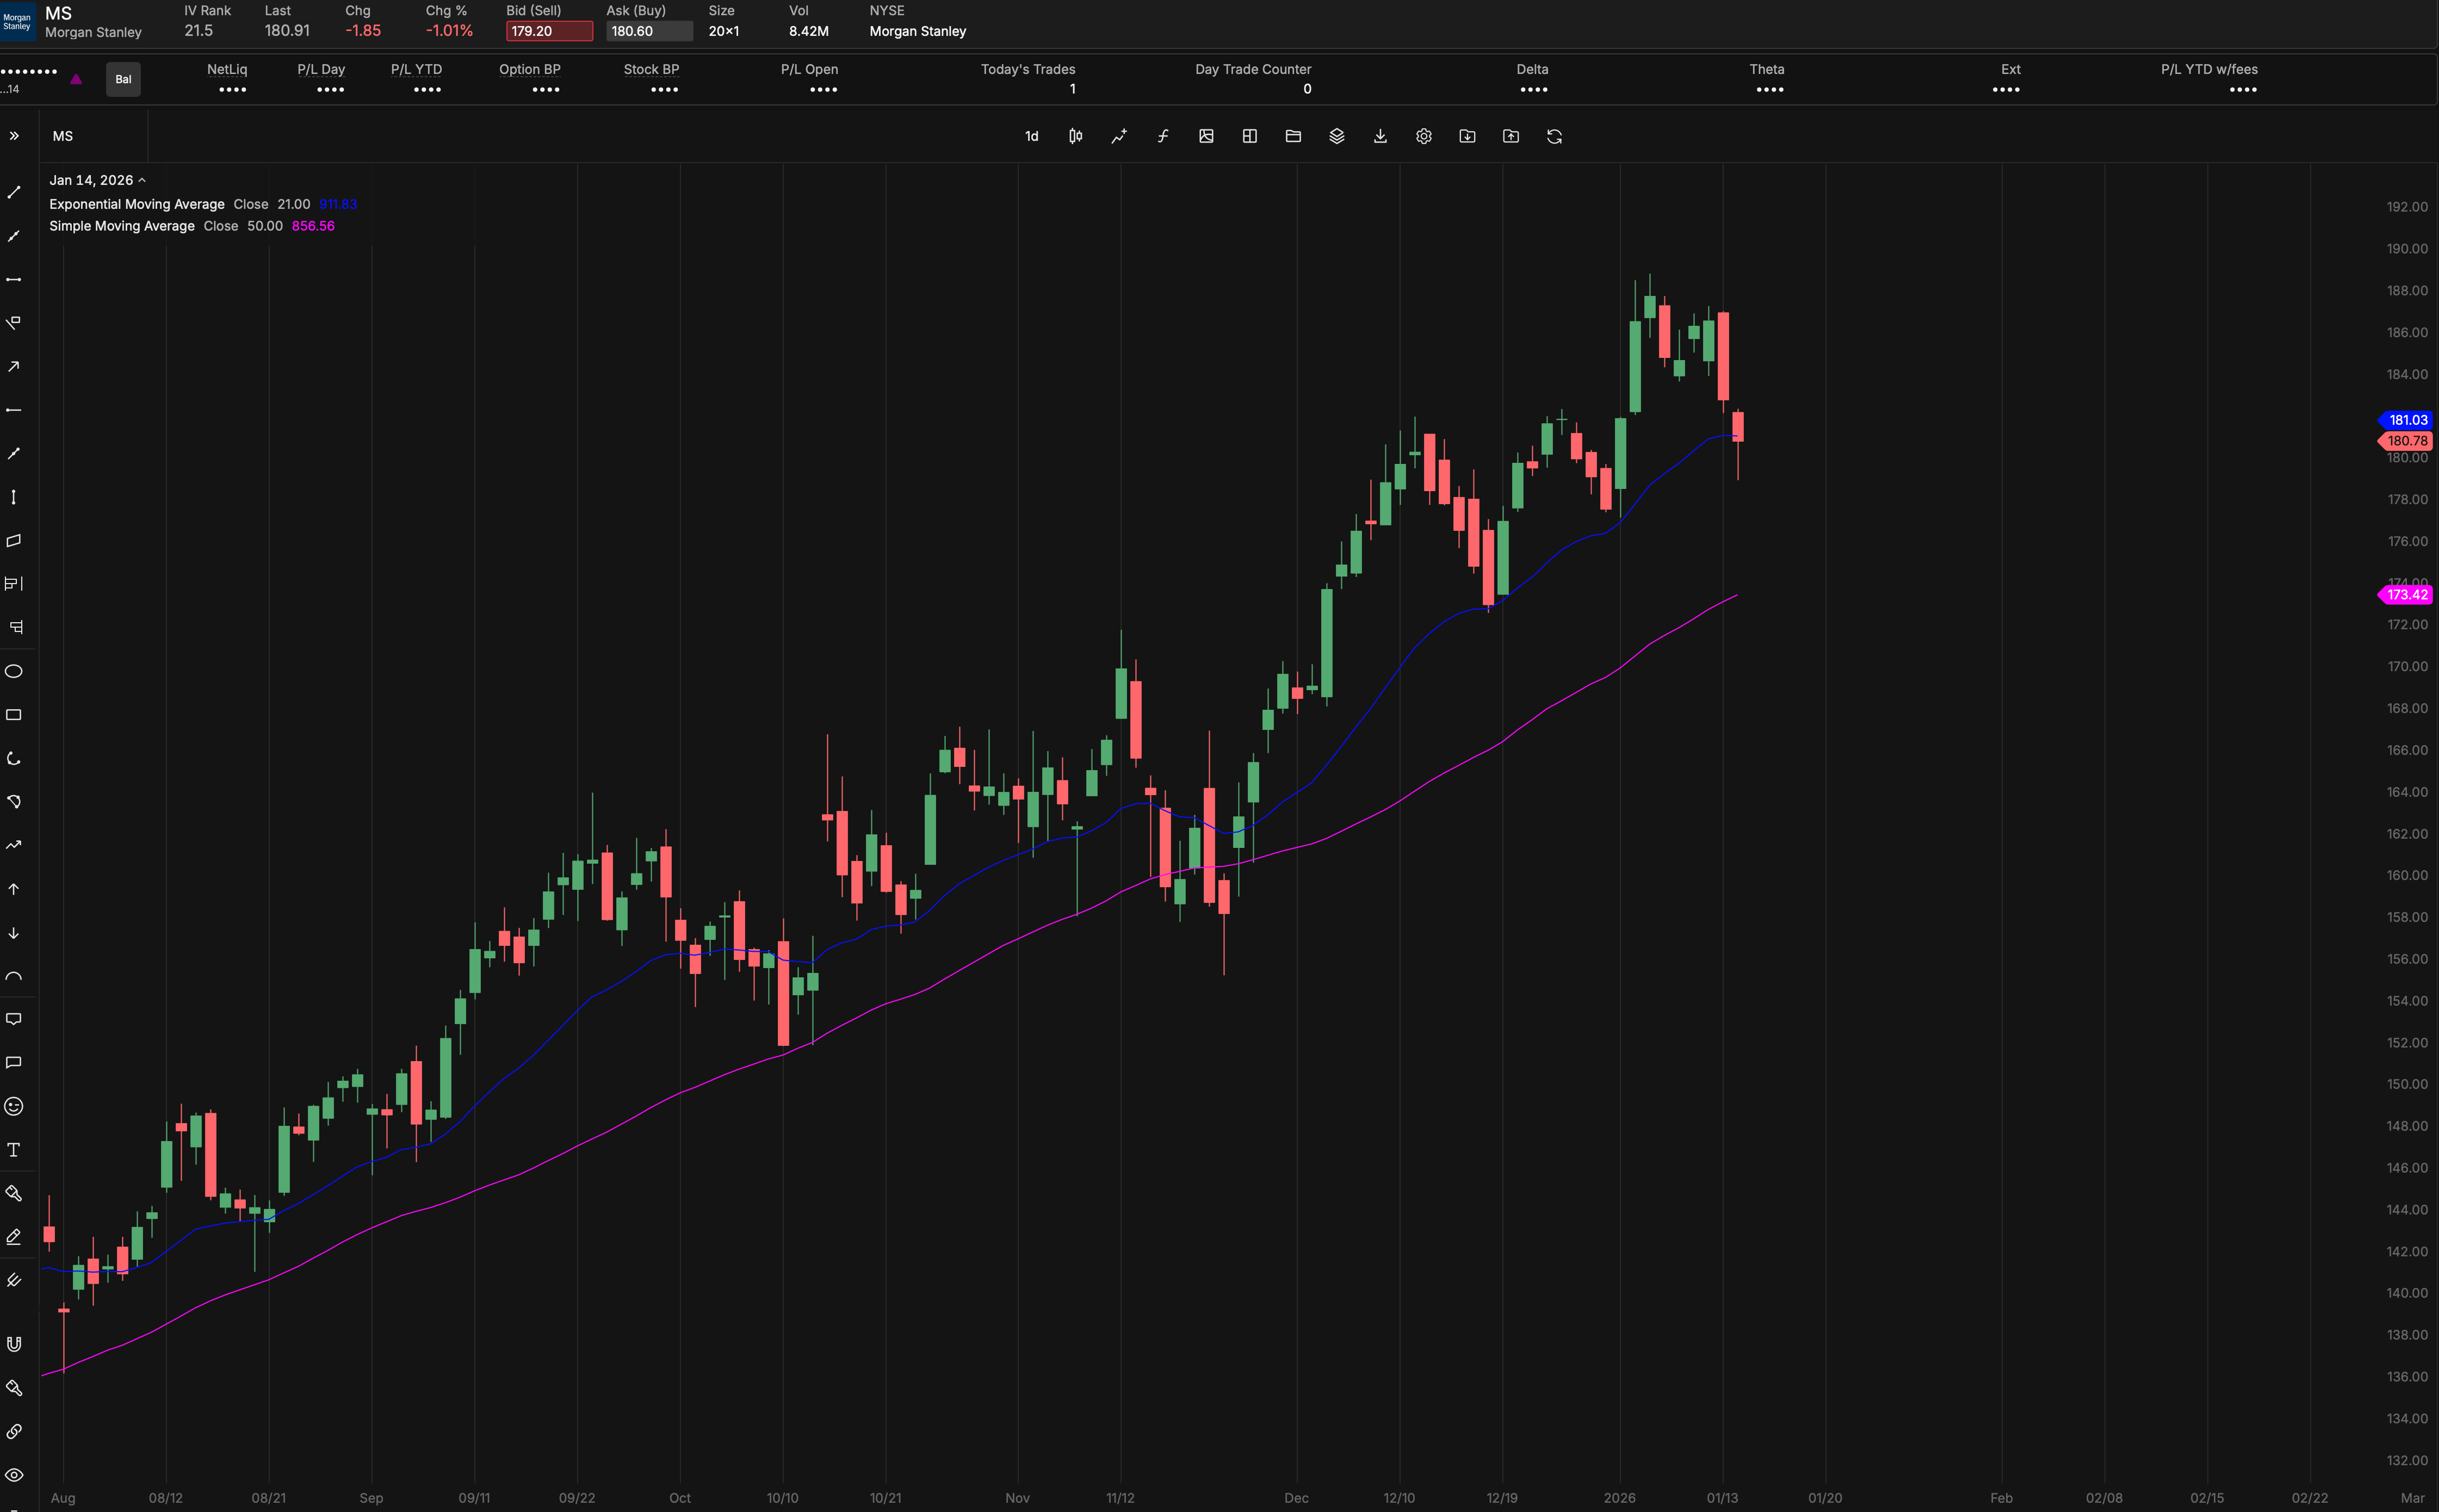Collapse the drawing toolbar with double chevron
The width and height of the screenshot is (2439, 1512).
click(15, 135)
